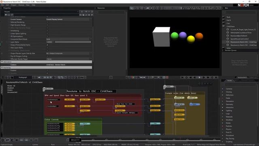259x146 pixels.
Task: Open the View menu
Action: [x=28, y=5]
